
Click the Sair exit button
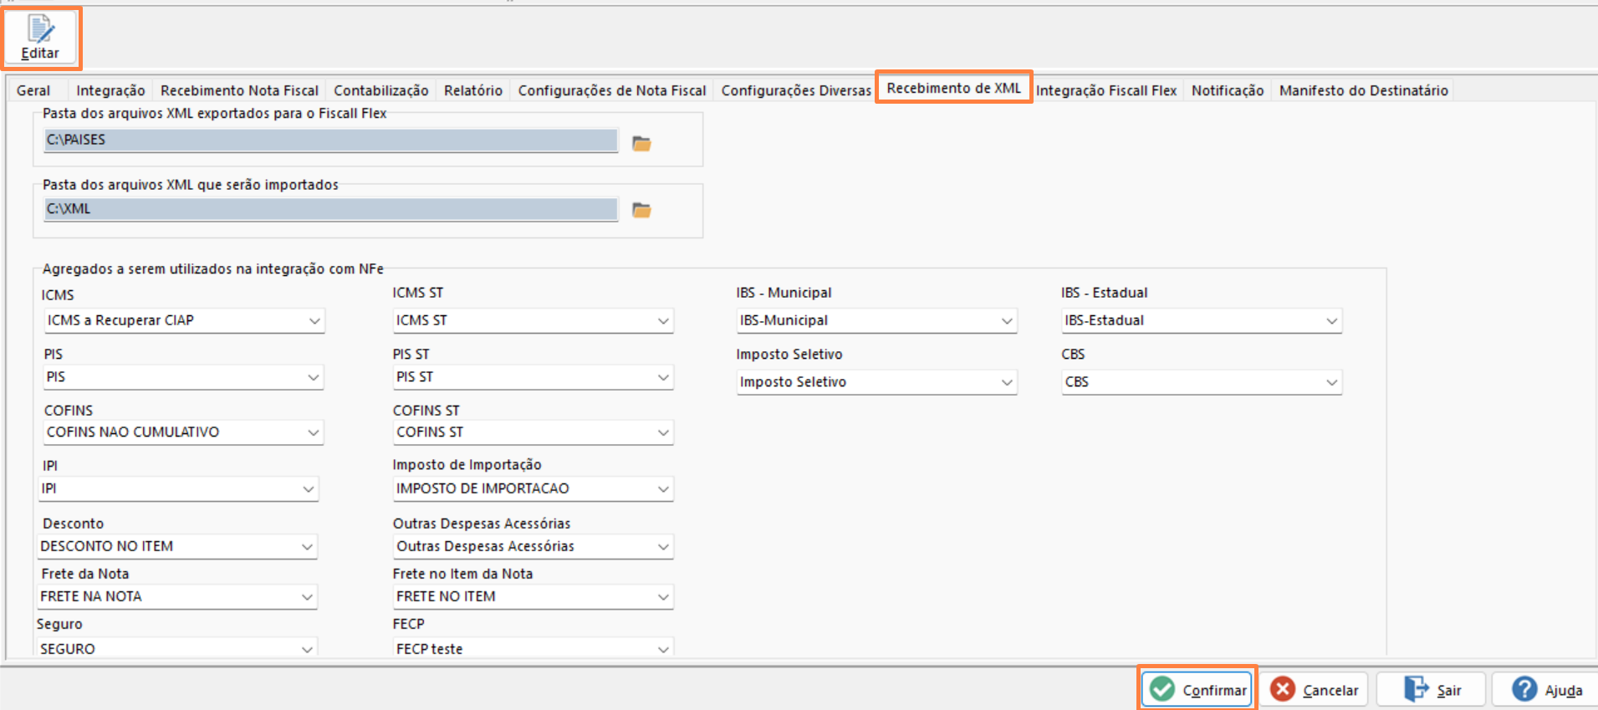point(1431,689)
